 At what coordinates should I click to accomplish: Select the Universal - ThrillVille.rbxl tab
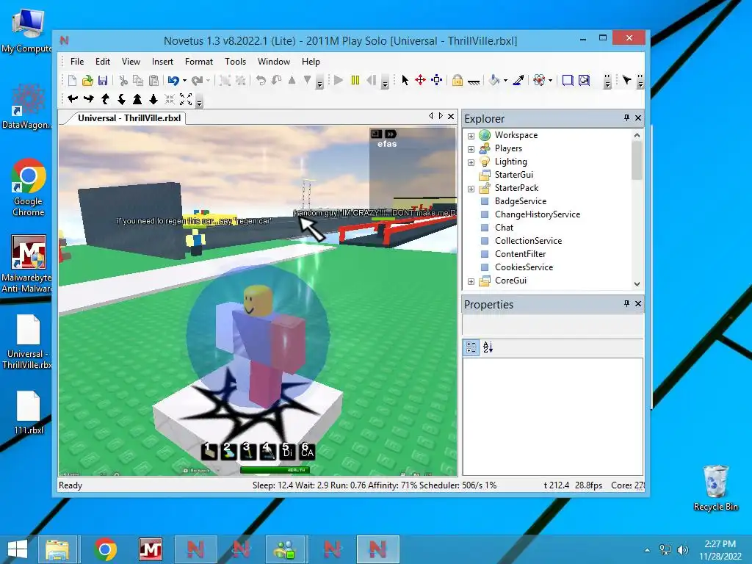coord(129,118)
